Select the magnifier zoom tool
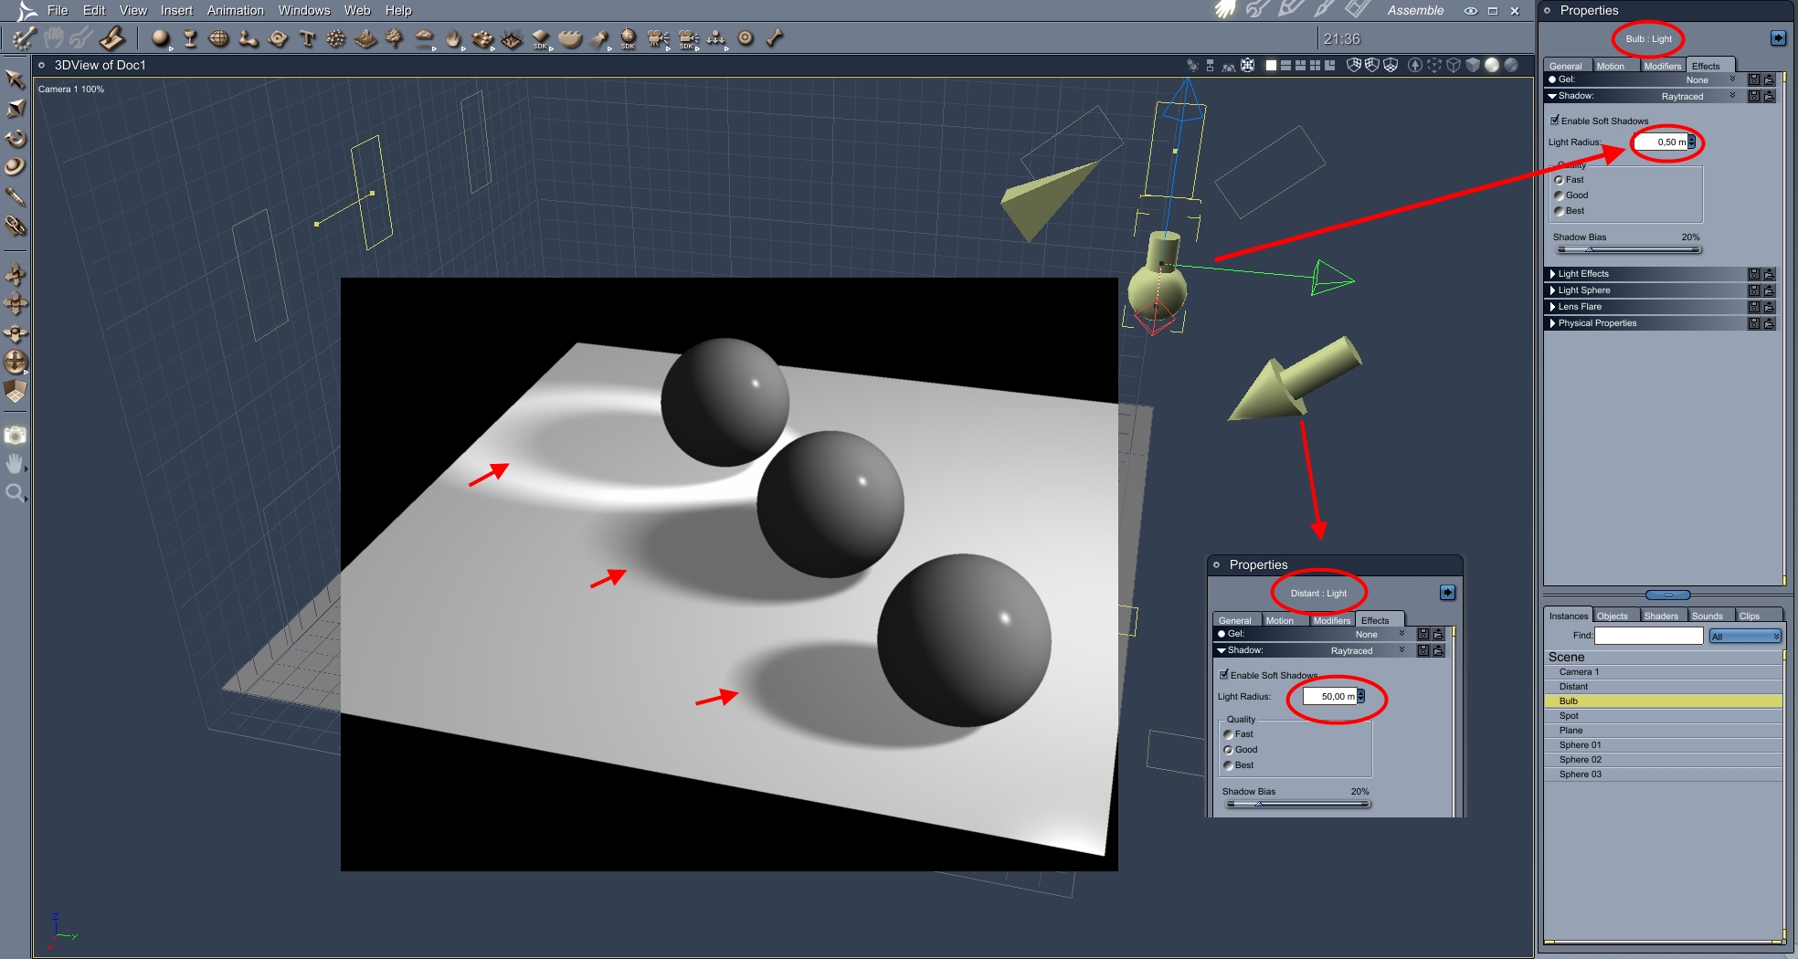This screenshot has height=959, width=1798. pyautogui.click(x=15, y=494)
